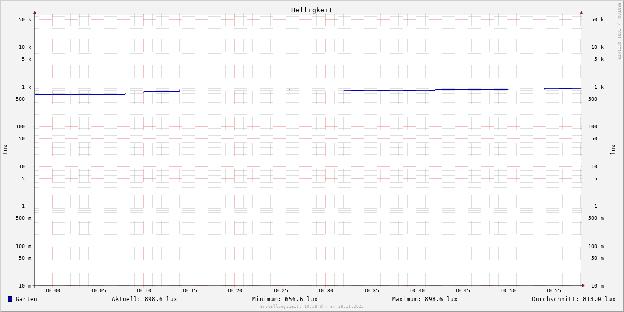Click the Helligkeit graph title
624x312 pixels.
(312, 10)
